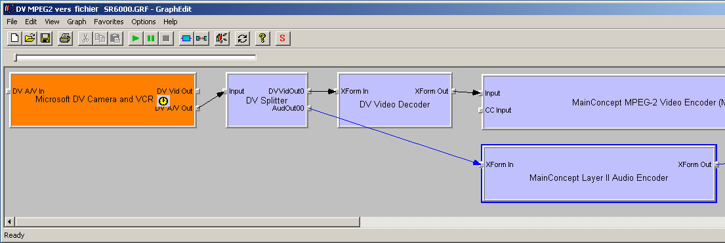The height and width of the screenshot is (243, 725).
Task: Click the Copy toolbar icon
Action: pyautogui.click(x=100, y=39)
